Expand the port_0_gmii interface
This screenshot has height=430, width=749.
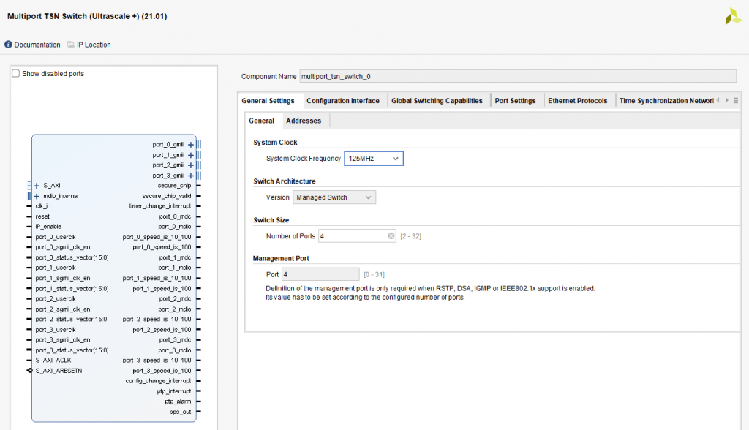click(191, 145)
